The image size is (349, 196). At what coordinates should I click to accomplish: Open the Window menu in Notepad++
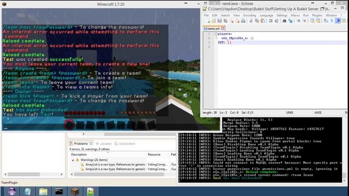(331, 15)
